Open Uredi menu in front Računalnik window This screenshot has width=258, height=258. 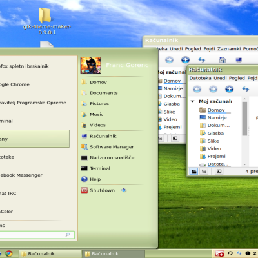[220, 78]
